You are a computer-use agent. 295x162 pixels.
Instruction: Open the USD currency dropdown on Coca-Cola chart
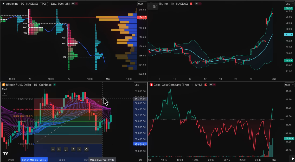[x=289, y=85]
